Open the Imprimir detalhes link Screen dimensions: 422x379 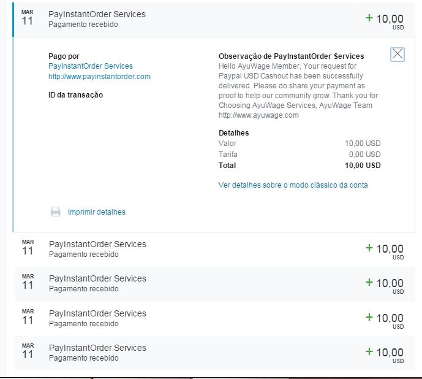tap(97, 212)
